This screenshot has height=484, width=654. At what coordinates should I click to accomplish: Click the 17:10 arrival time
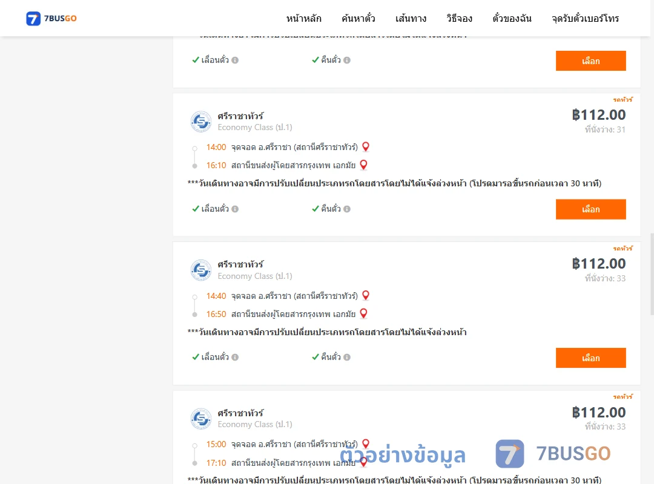(216, 463)
